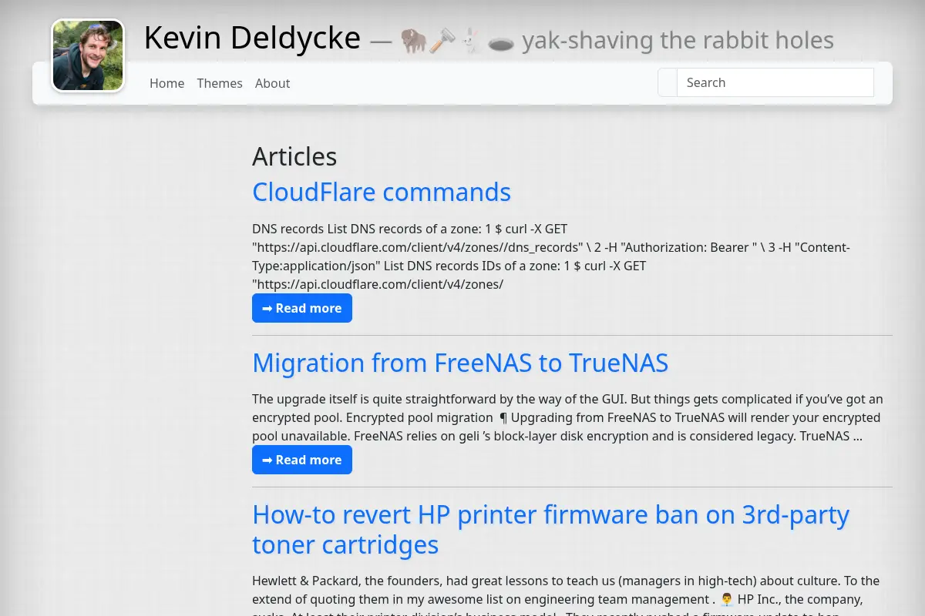This screenshot has width=925, height=616.
Task: Open the HP printer firmware ban article
Action: pyautogui.click(x=550, y=529)
